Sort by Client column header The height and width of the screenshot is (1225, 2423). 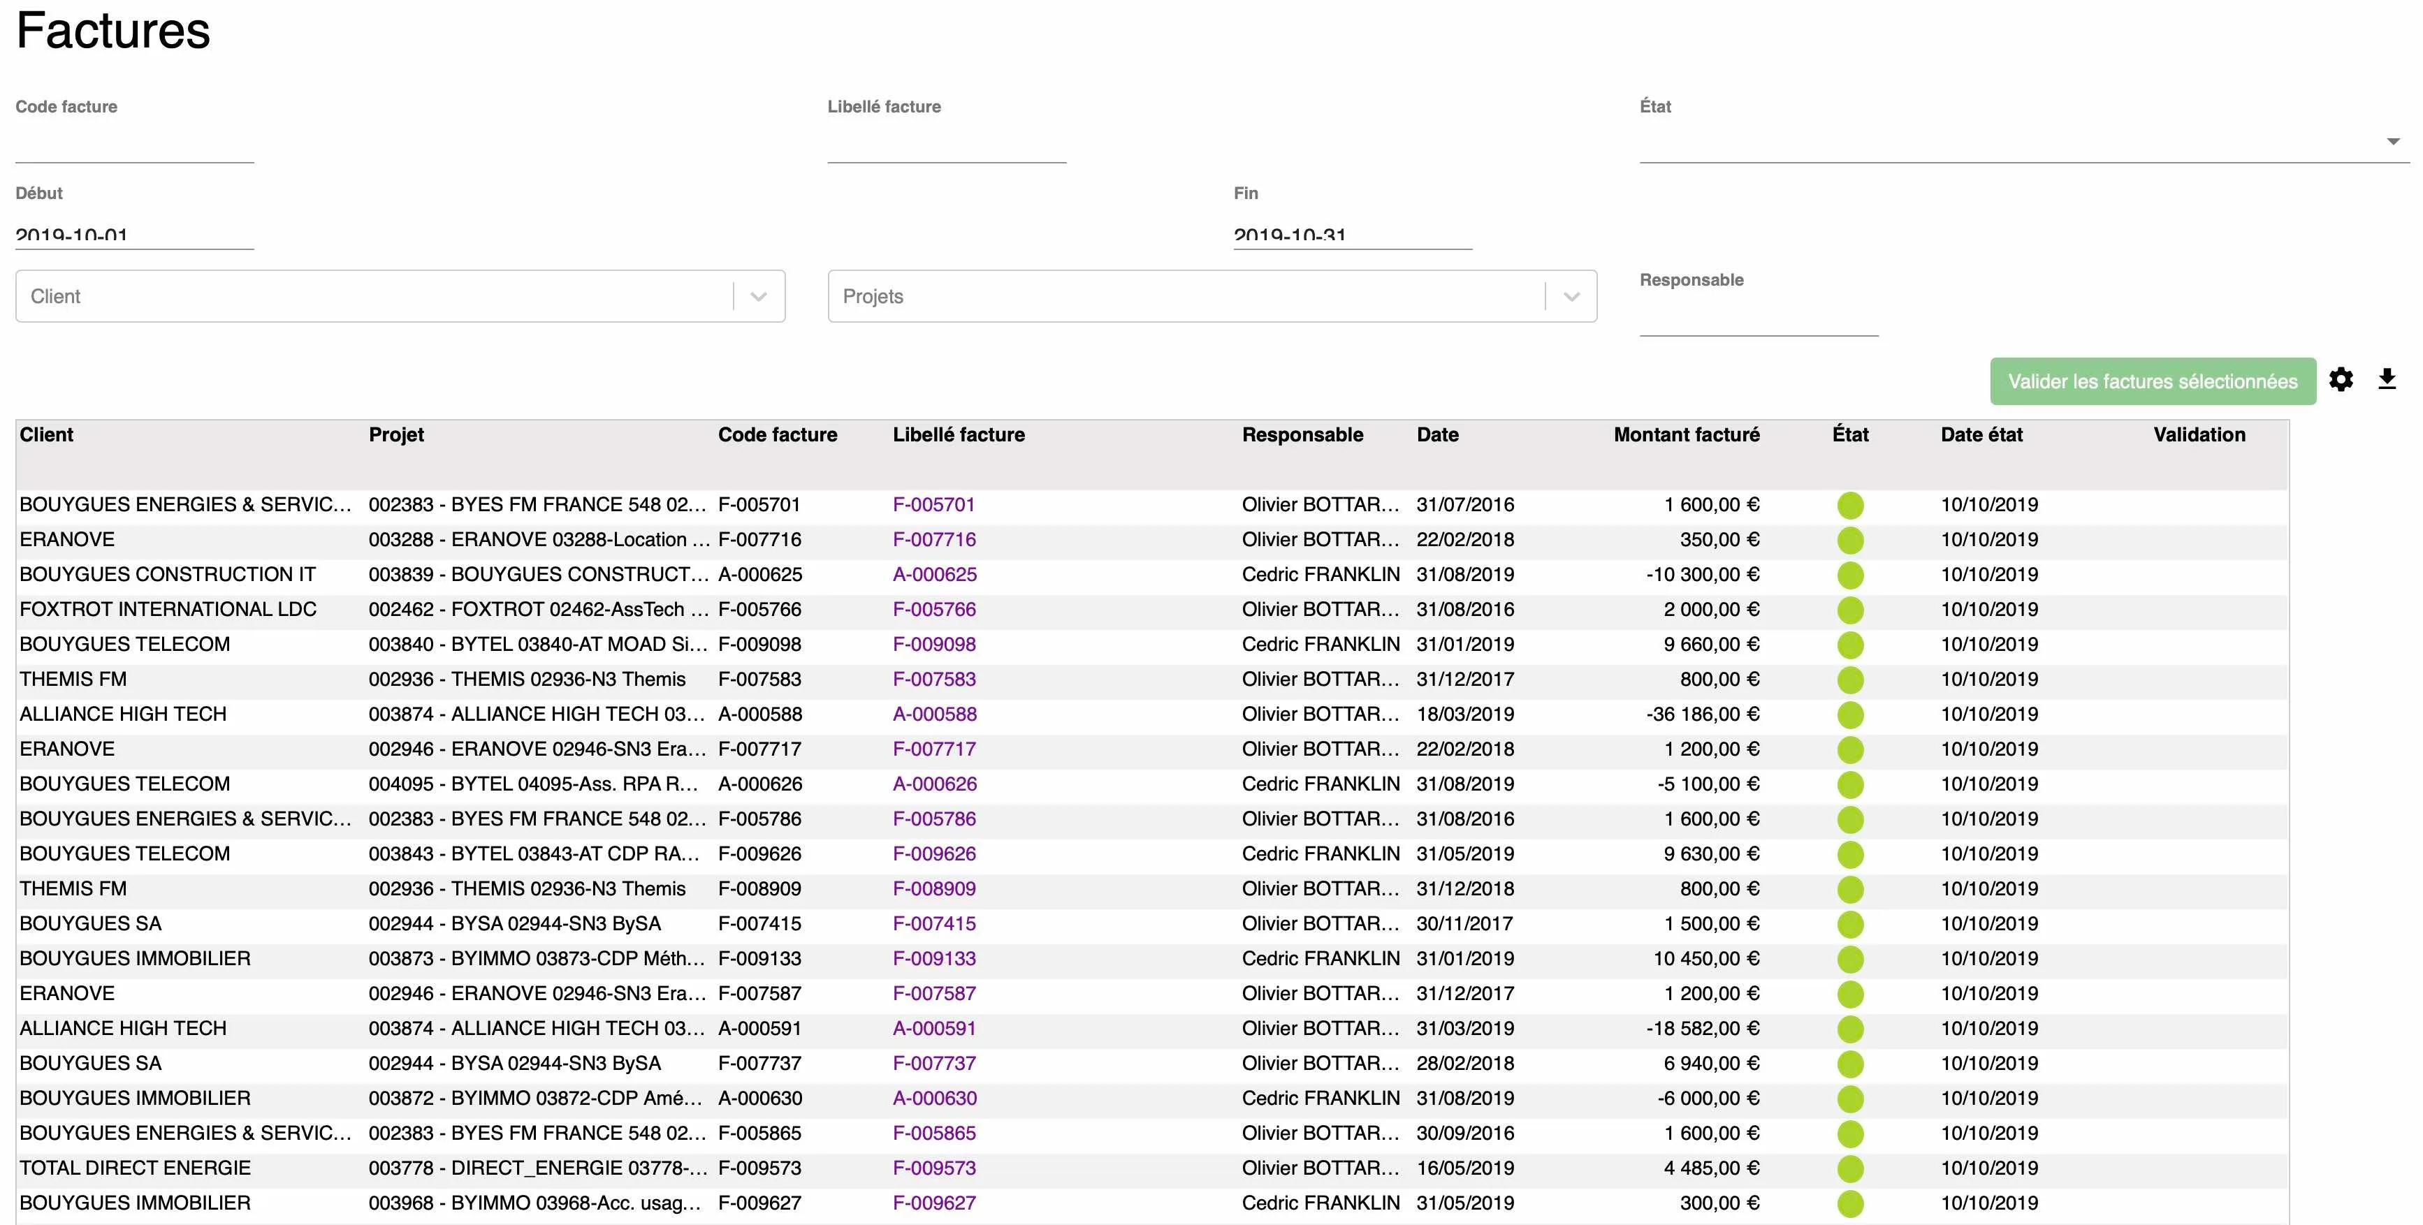click(x=46, y=434)
